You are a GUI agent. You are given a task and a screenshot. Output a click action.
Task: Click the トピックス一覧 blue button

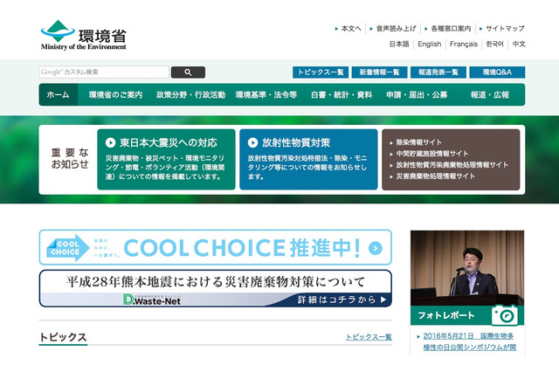click(x=321, y=72)
